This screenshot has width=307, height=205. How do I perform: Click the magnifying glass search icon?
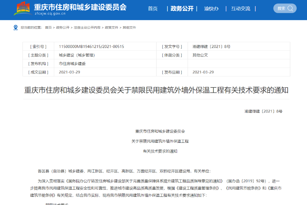coord(290,8)
